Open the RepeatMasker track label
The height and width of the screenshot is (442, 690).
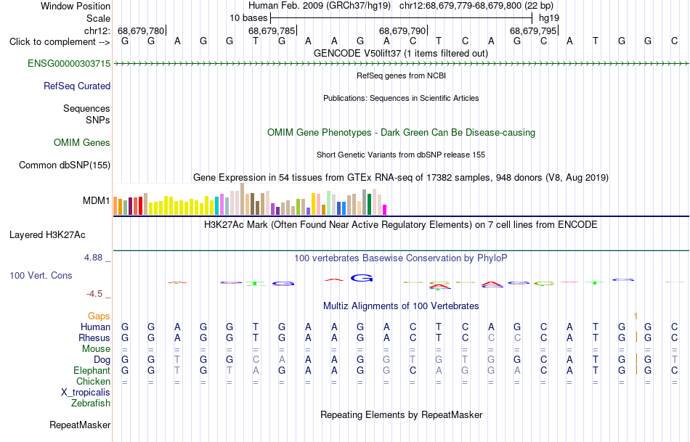tap(80, 425)
